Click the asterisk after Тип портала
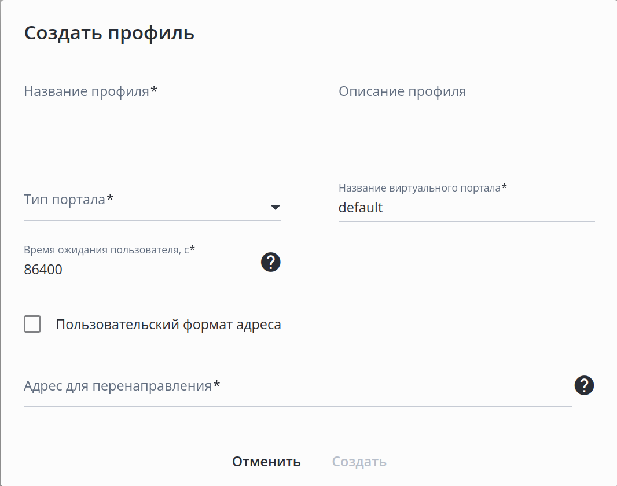This screenshot has width=617, height=486. [x=110, y=198]
